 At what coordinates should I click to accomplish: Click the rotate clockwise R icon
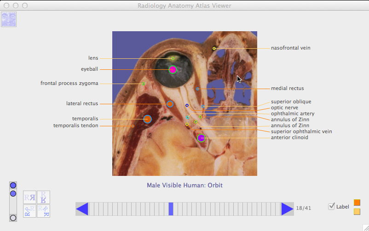[x=43, y=211]
